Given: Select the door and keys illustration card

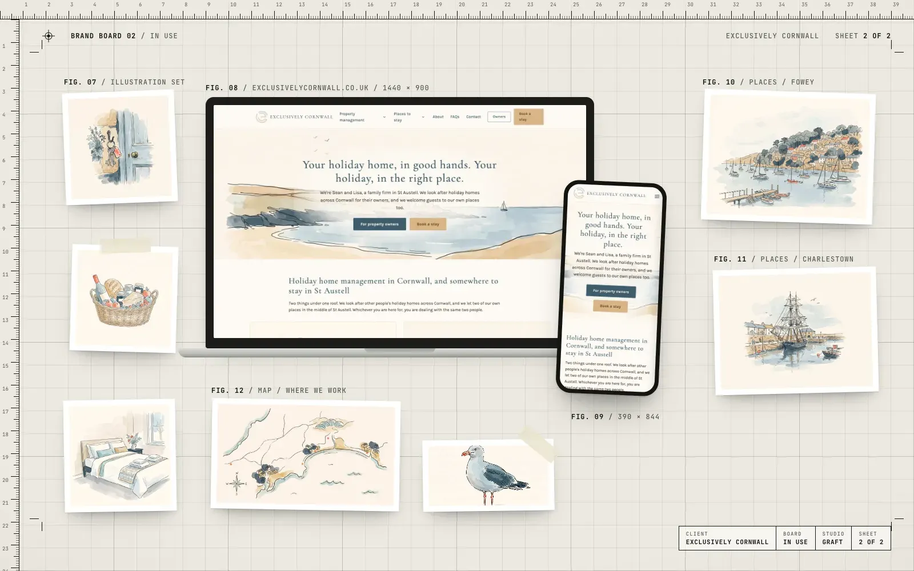Looking at the screenshot, I should pos(120,147).
